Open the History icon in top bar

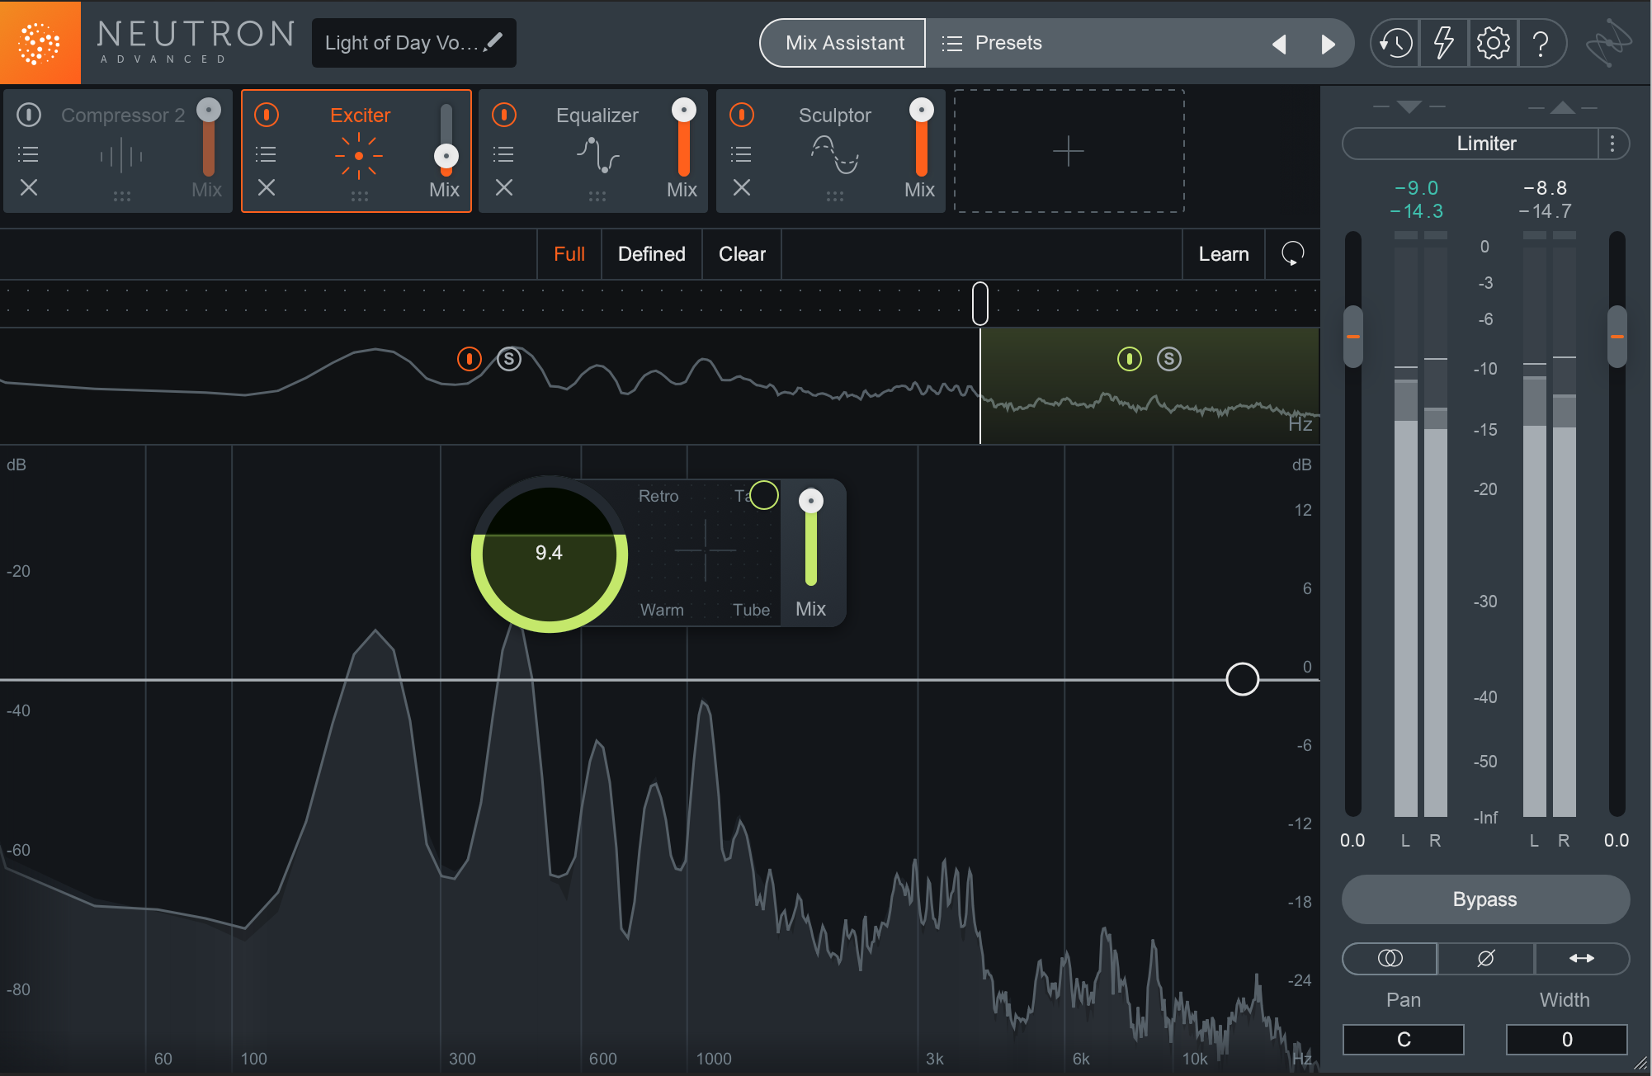[1395, 43]
